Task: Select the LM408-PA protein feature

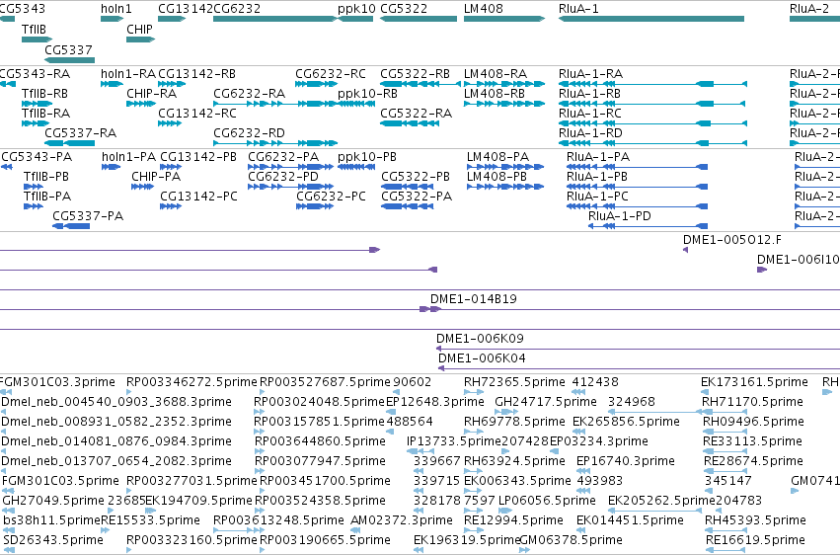Action: (505, 167)
